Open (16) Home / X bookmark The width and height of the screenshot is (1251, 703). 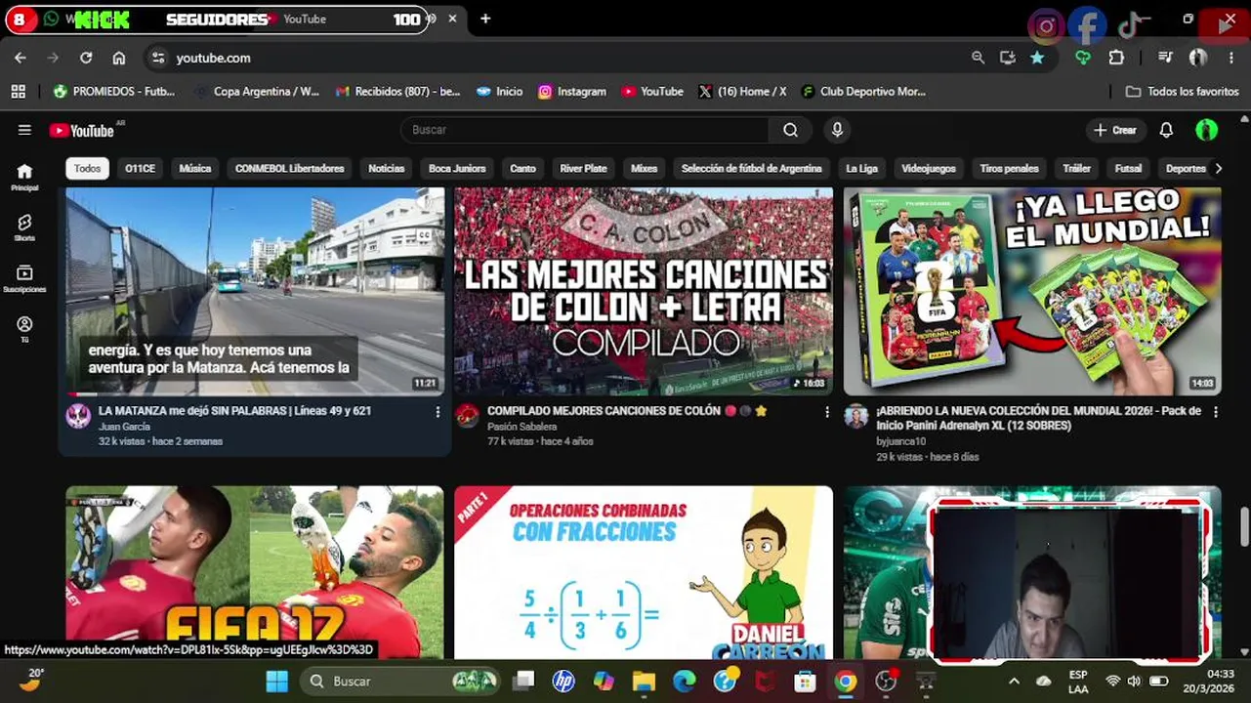pyautogui.click(x=742, y=91)
